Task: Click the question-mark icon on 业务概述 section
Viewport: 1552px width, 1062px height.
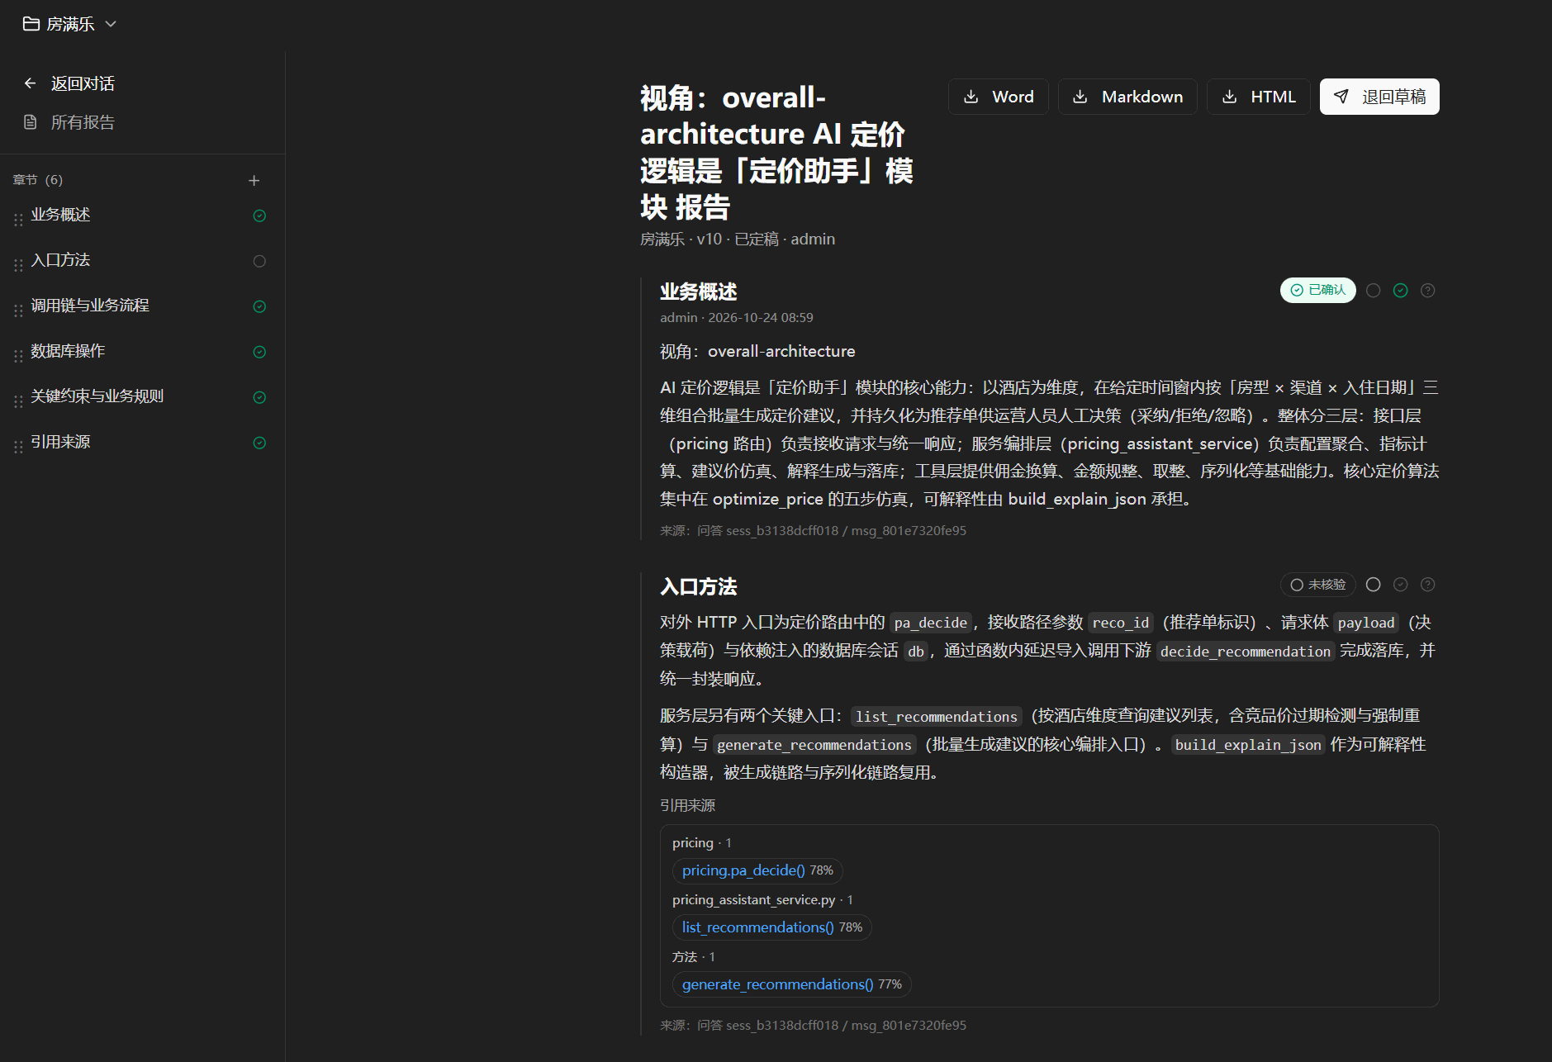Action: pos(1428,291)
